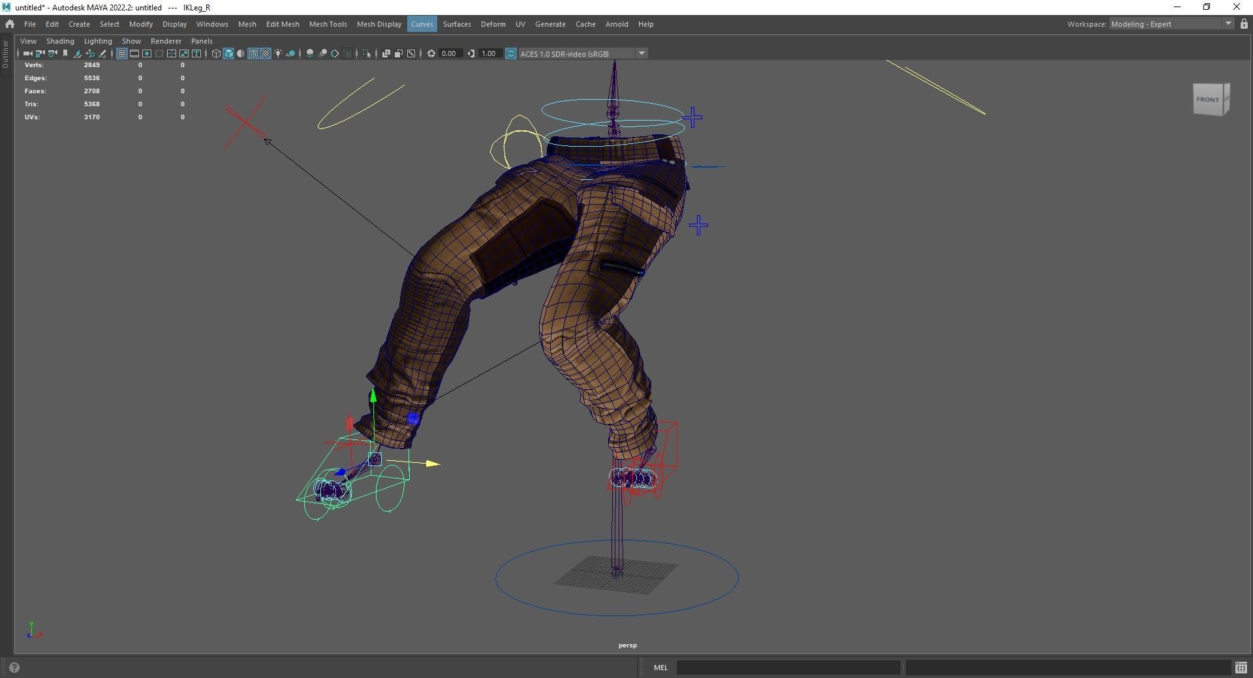Open the Panels menu
Screen dimensions: 1253x678
(x=202, y=41)
